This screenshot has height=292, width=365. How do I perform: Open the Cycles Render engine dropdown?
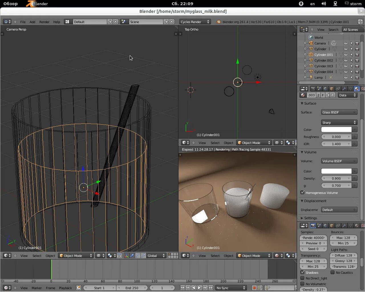(x=195, y=22)
